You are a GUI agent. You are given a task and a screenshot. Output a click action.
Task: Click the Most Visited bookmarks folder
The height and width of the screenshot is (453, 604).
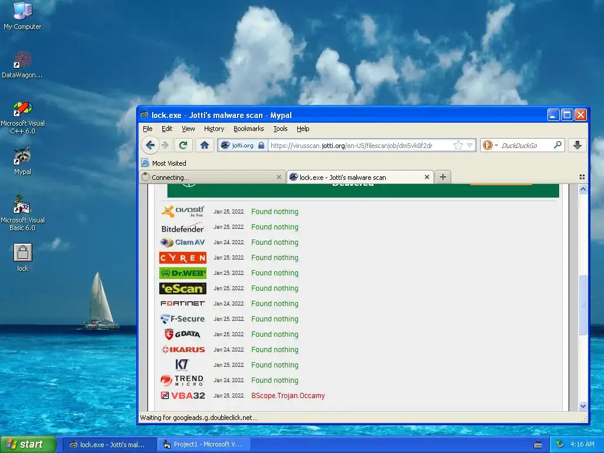164,163
